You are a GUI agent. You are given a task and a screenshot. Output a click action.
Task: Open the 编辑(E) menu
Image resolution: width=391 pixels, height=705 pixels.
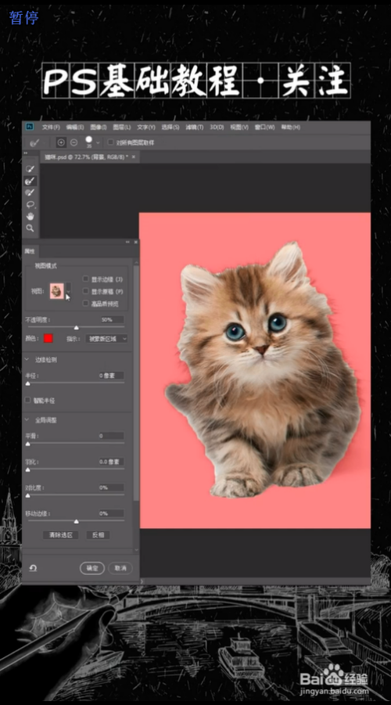(74, 128)
